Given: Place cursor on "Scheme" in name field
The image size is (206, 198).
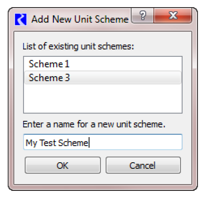Looking at the screenshot, I should tap(73, 143).
